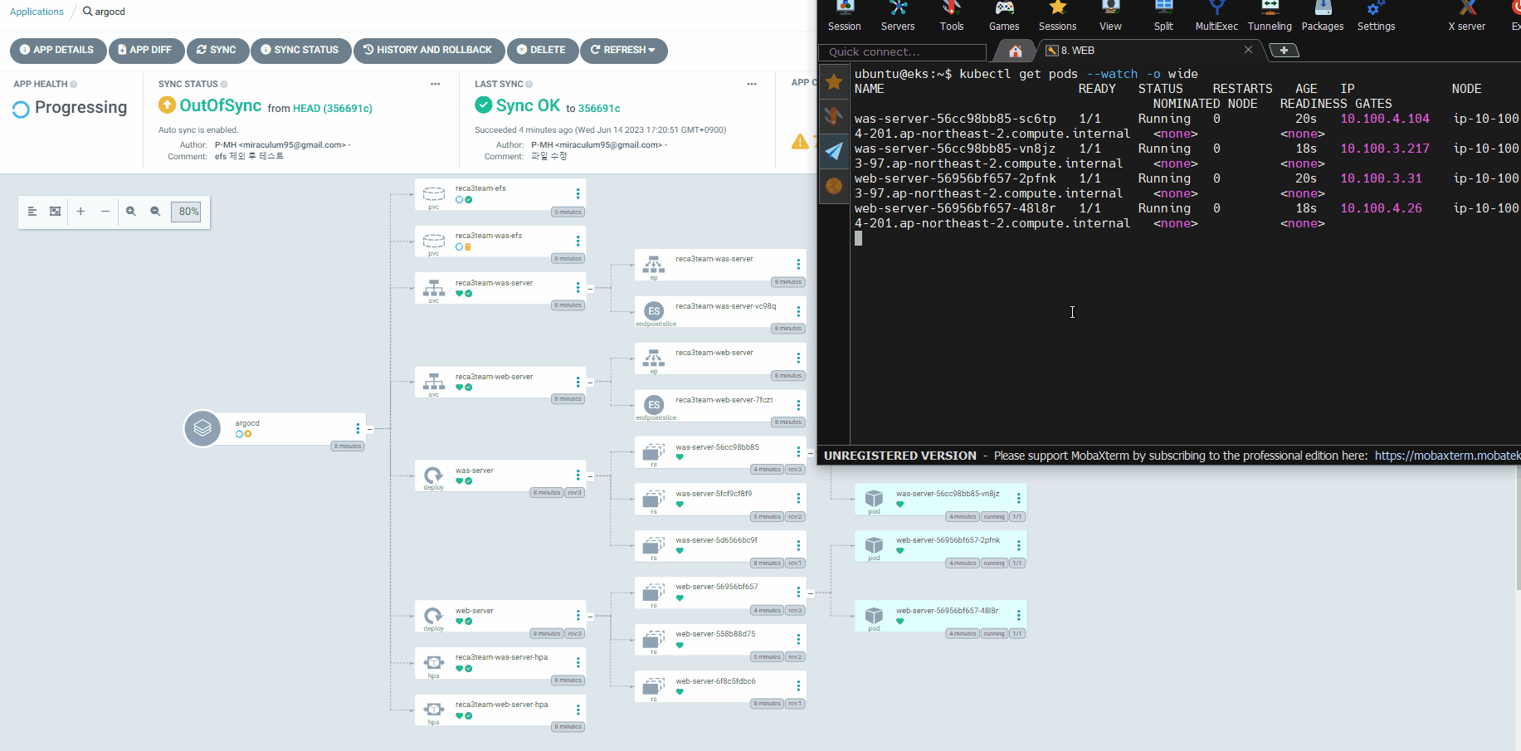Open MobaXterm Tunneling toolbar icon

coord(1270,17)
